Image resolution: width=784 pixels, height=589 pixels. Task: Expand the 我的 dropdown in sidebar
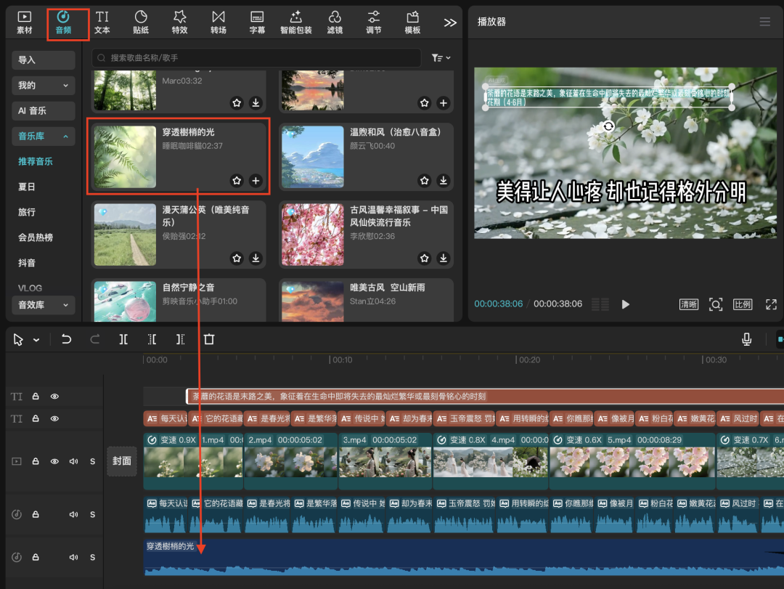coord(44,86)
